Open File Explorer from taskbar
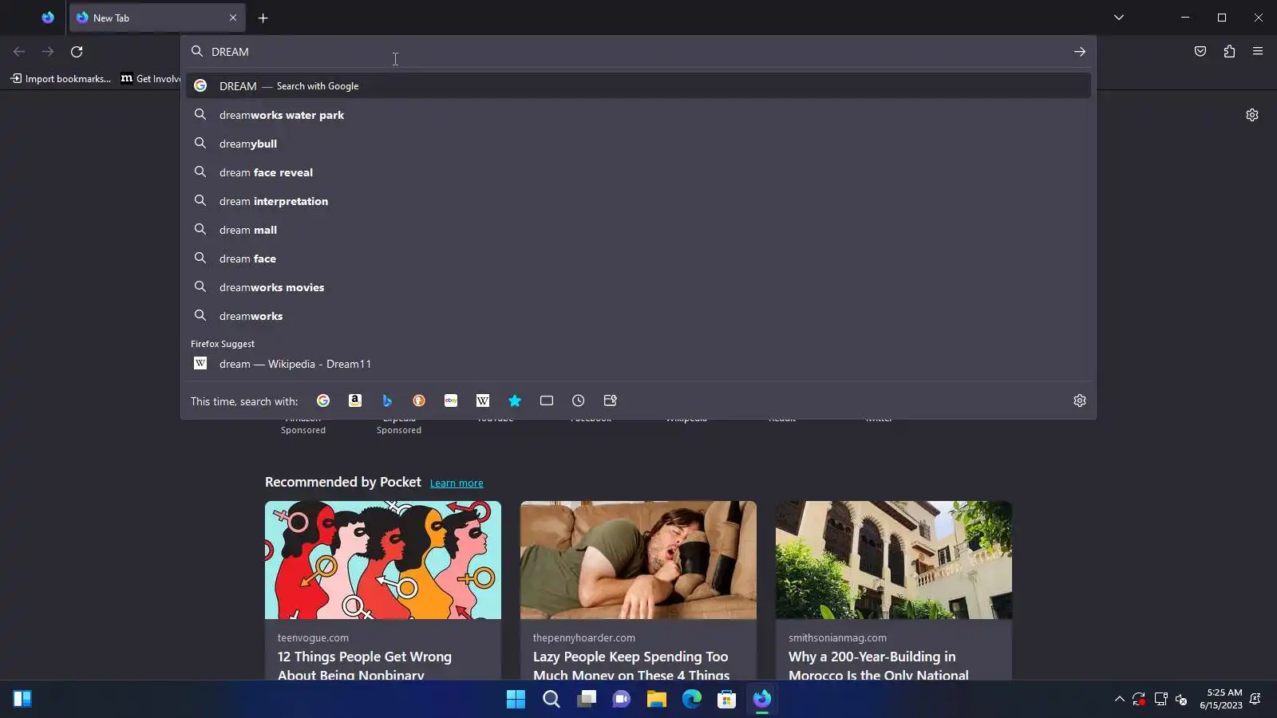The image size is (1277, 718). pos(657,699)
